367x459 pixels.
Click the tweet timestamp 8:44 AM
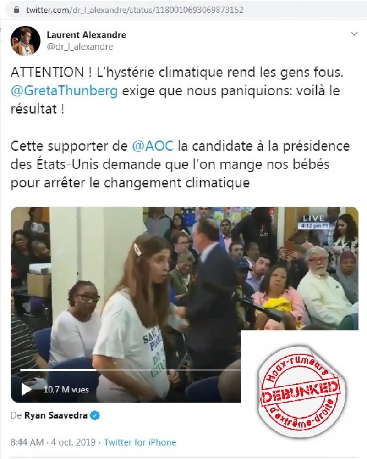[27, 442]
